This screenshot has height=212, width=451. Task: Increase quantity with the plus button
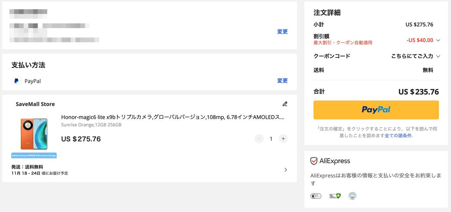[283, 139]
